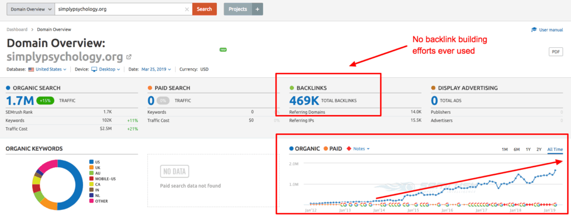Toggle the ORGANIC series in traffic chart
This screenshot has height=221, width=571.
click(304, 148)
